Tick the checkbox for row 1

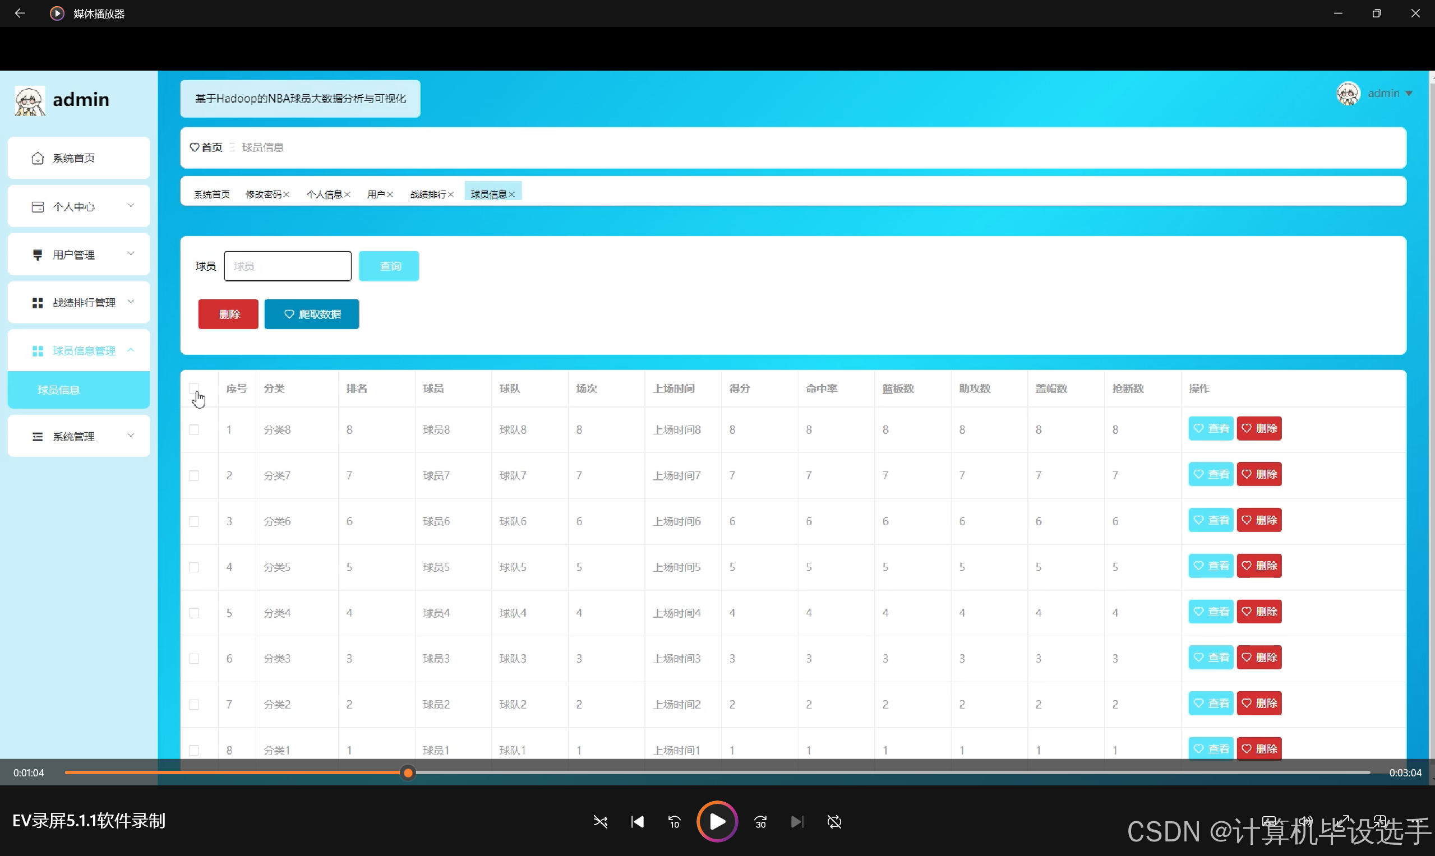click(x=194, y=430)
